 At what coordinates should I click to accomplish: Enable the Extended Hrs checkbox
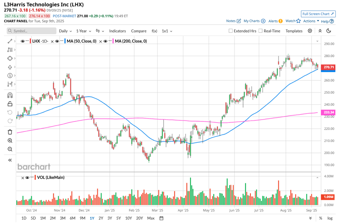(230, 31)
